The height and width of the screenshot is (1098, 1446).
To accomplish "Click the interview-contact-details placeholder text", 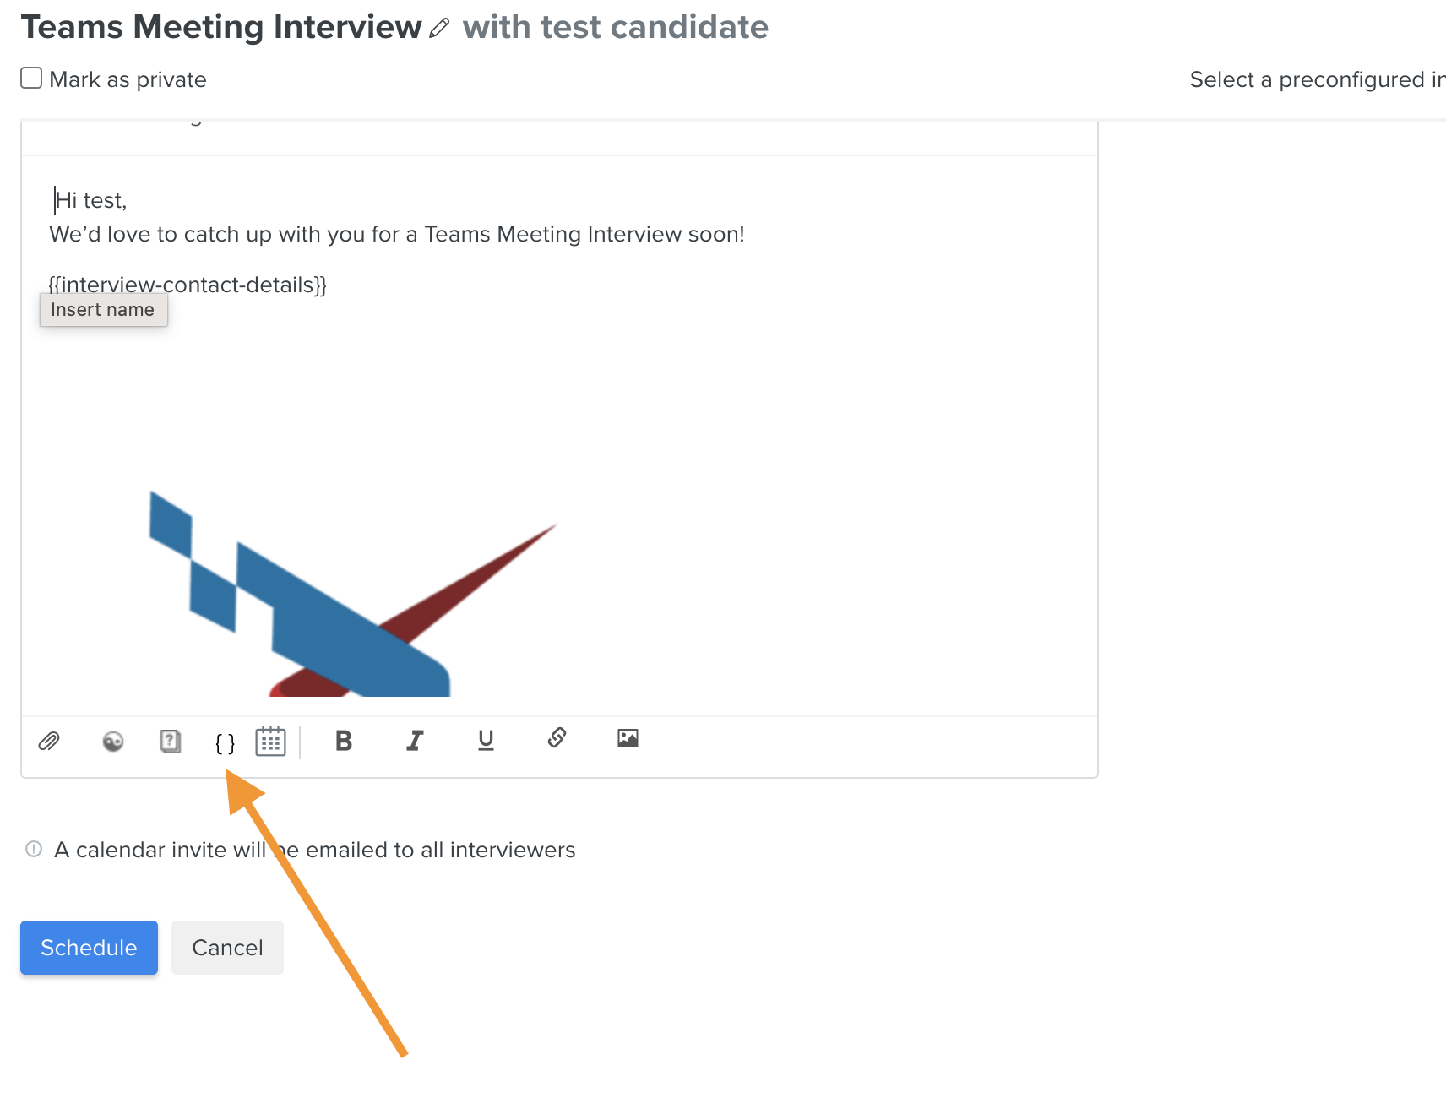I will (188, 285).
